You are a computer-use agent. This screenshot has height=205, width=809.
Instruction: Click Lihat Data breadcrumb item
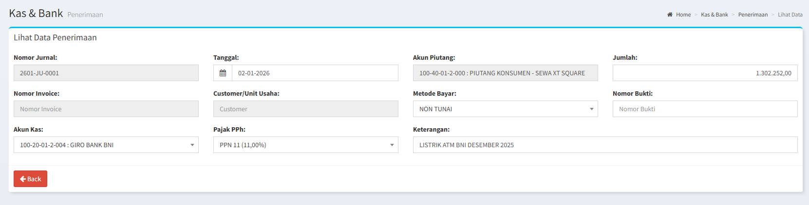point(790,15)
